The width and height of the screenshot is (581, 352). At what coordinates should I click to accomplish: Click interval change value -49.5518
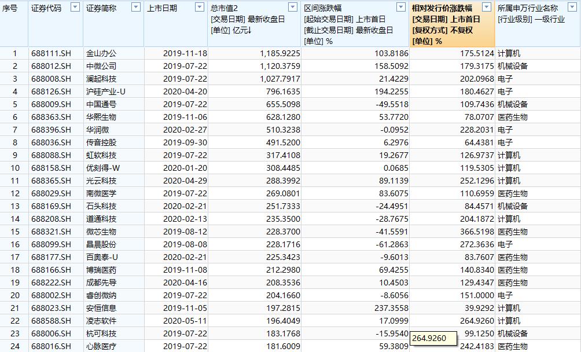click(x=392, y=104)
